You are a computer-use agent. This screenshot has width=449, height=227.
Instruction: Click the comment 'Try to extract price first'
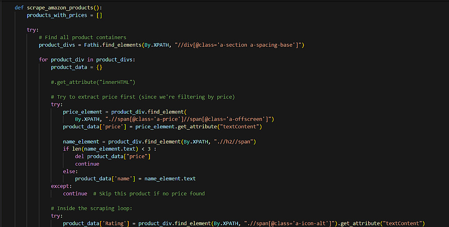[143, 97]
